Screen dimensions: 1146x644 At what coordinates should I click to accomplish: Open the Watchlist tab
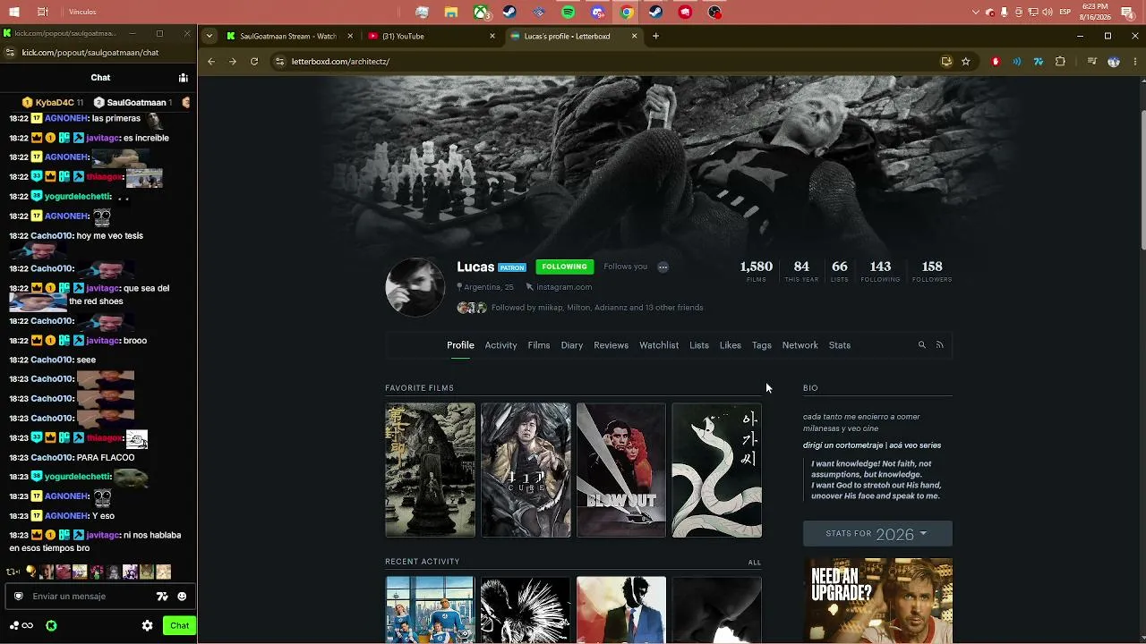click(x=659, y=345)
